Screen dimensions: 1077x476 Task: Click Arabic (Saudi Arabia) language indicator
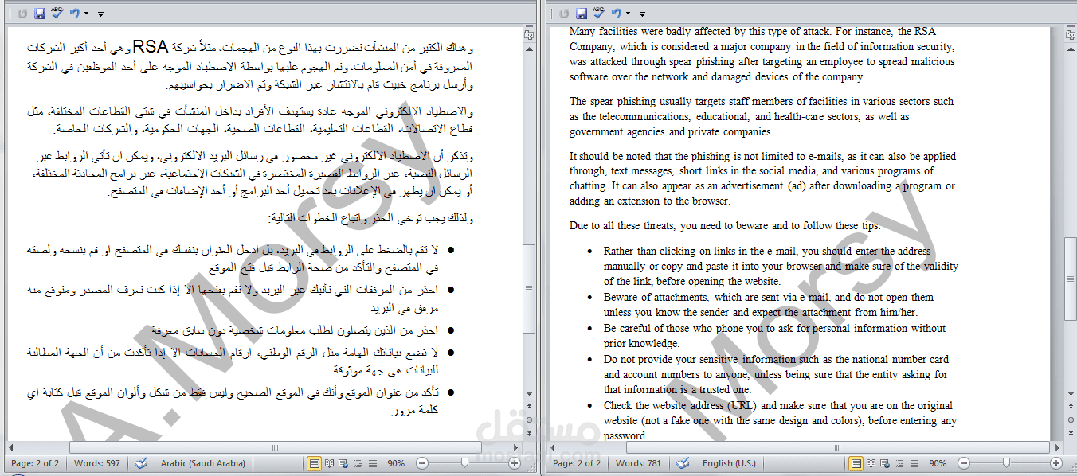pyautogui.click(x=203, y=463)
